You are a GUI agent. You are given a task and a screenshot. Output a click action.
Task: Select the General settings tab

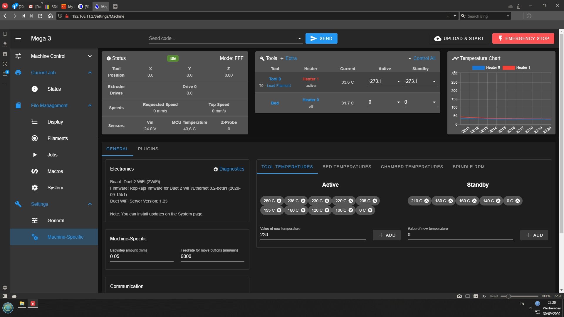pyautogui.click(x=117, y=149)
